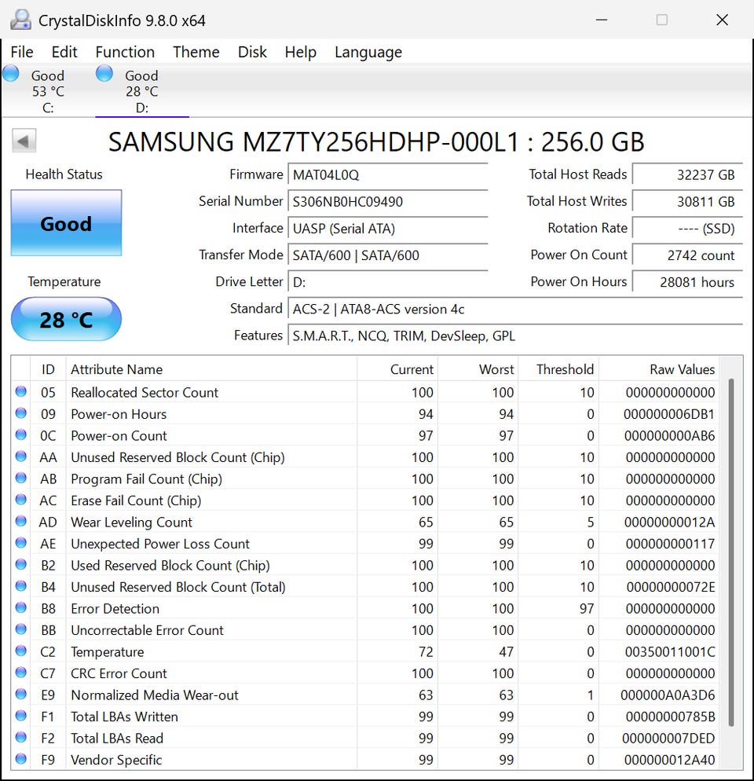
Task: Click the Drive Letter field showing D:
Action: pyautogui.click(x=387, y=282)
